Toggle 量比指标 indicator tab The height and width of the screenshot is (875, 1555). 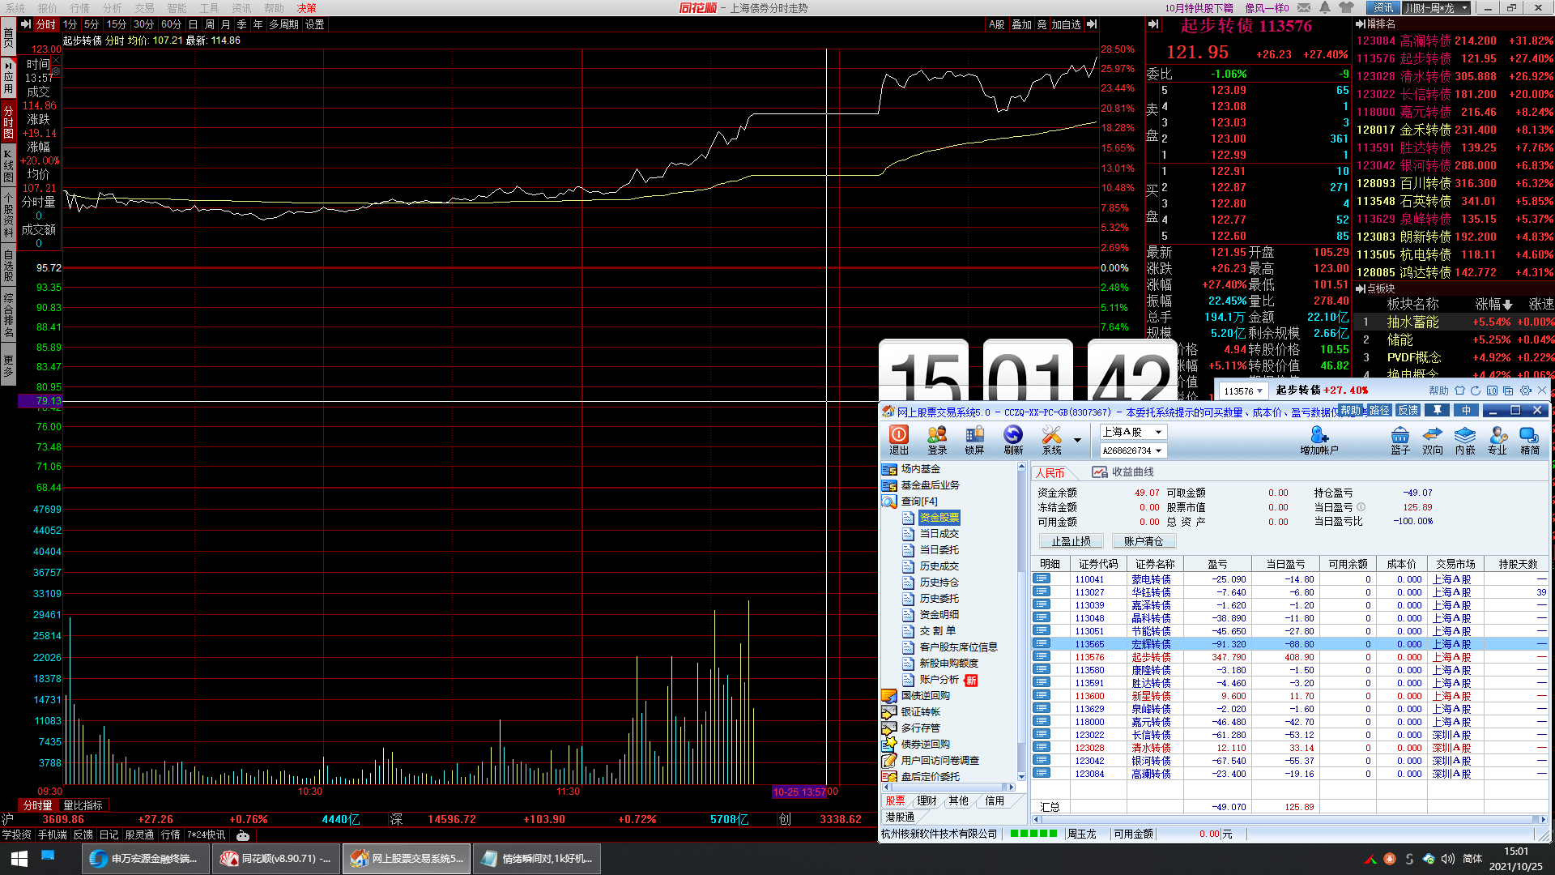click(x=83, y=805)
